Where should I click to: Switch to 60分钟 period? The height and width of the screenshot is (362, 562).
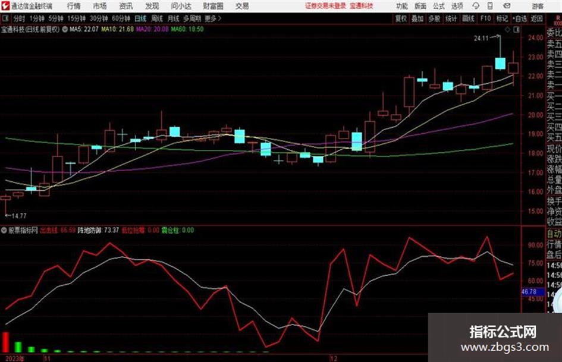pos(121,18)
